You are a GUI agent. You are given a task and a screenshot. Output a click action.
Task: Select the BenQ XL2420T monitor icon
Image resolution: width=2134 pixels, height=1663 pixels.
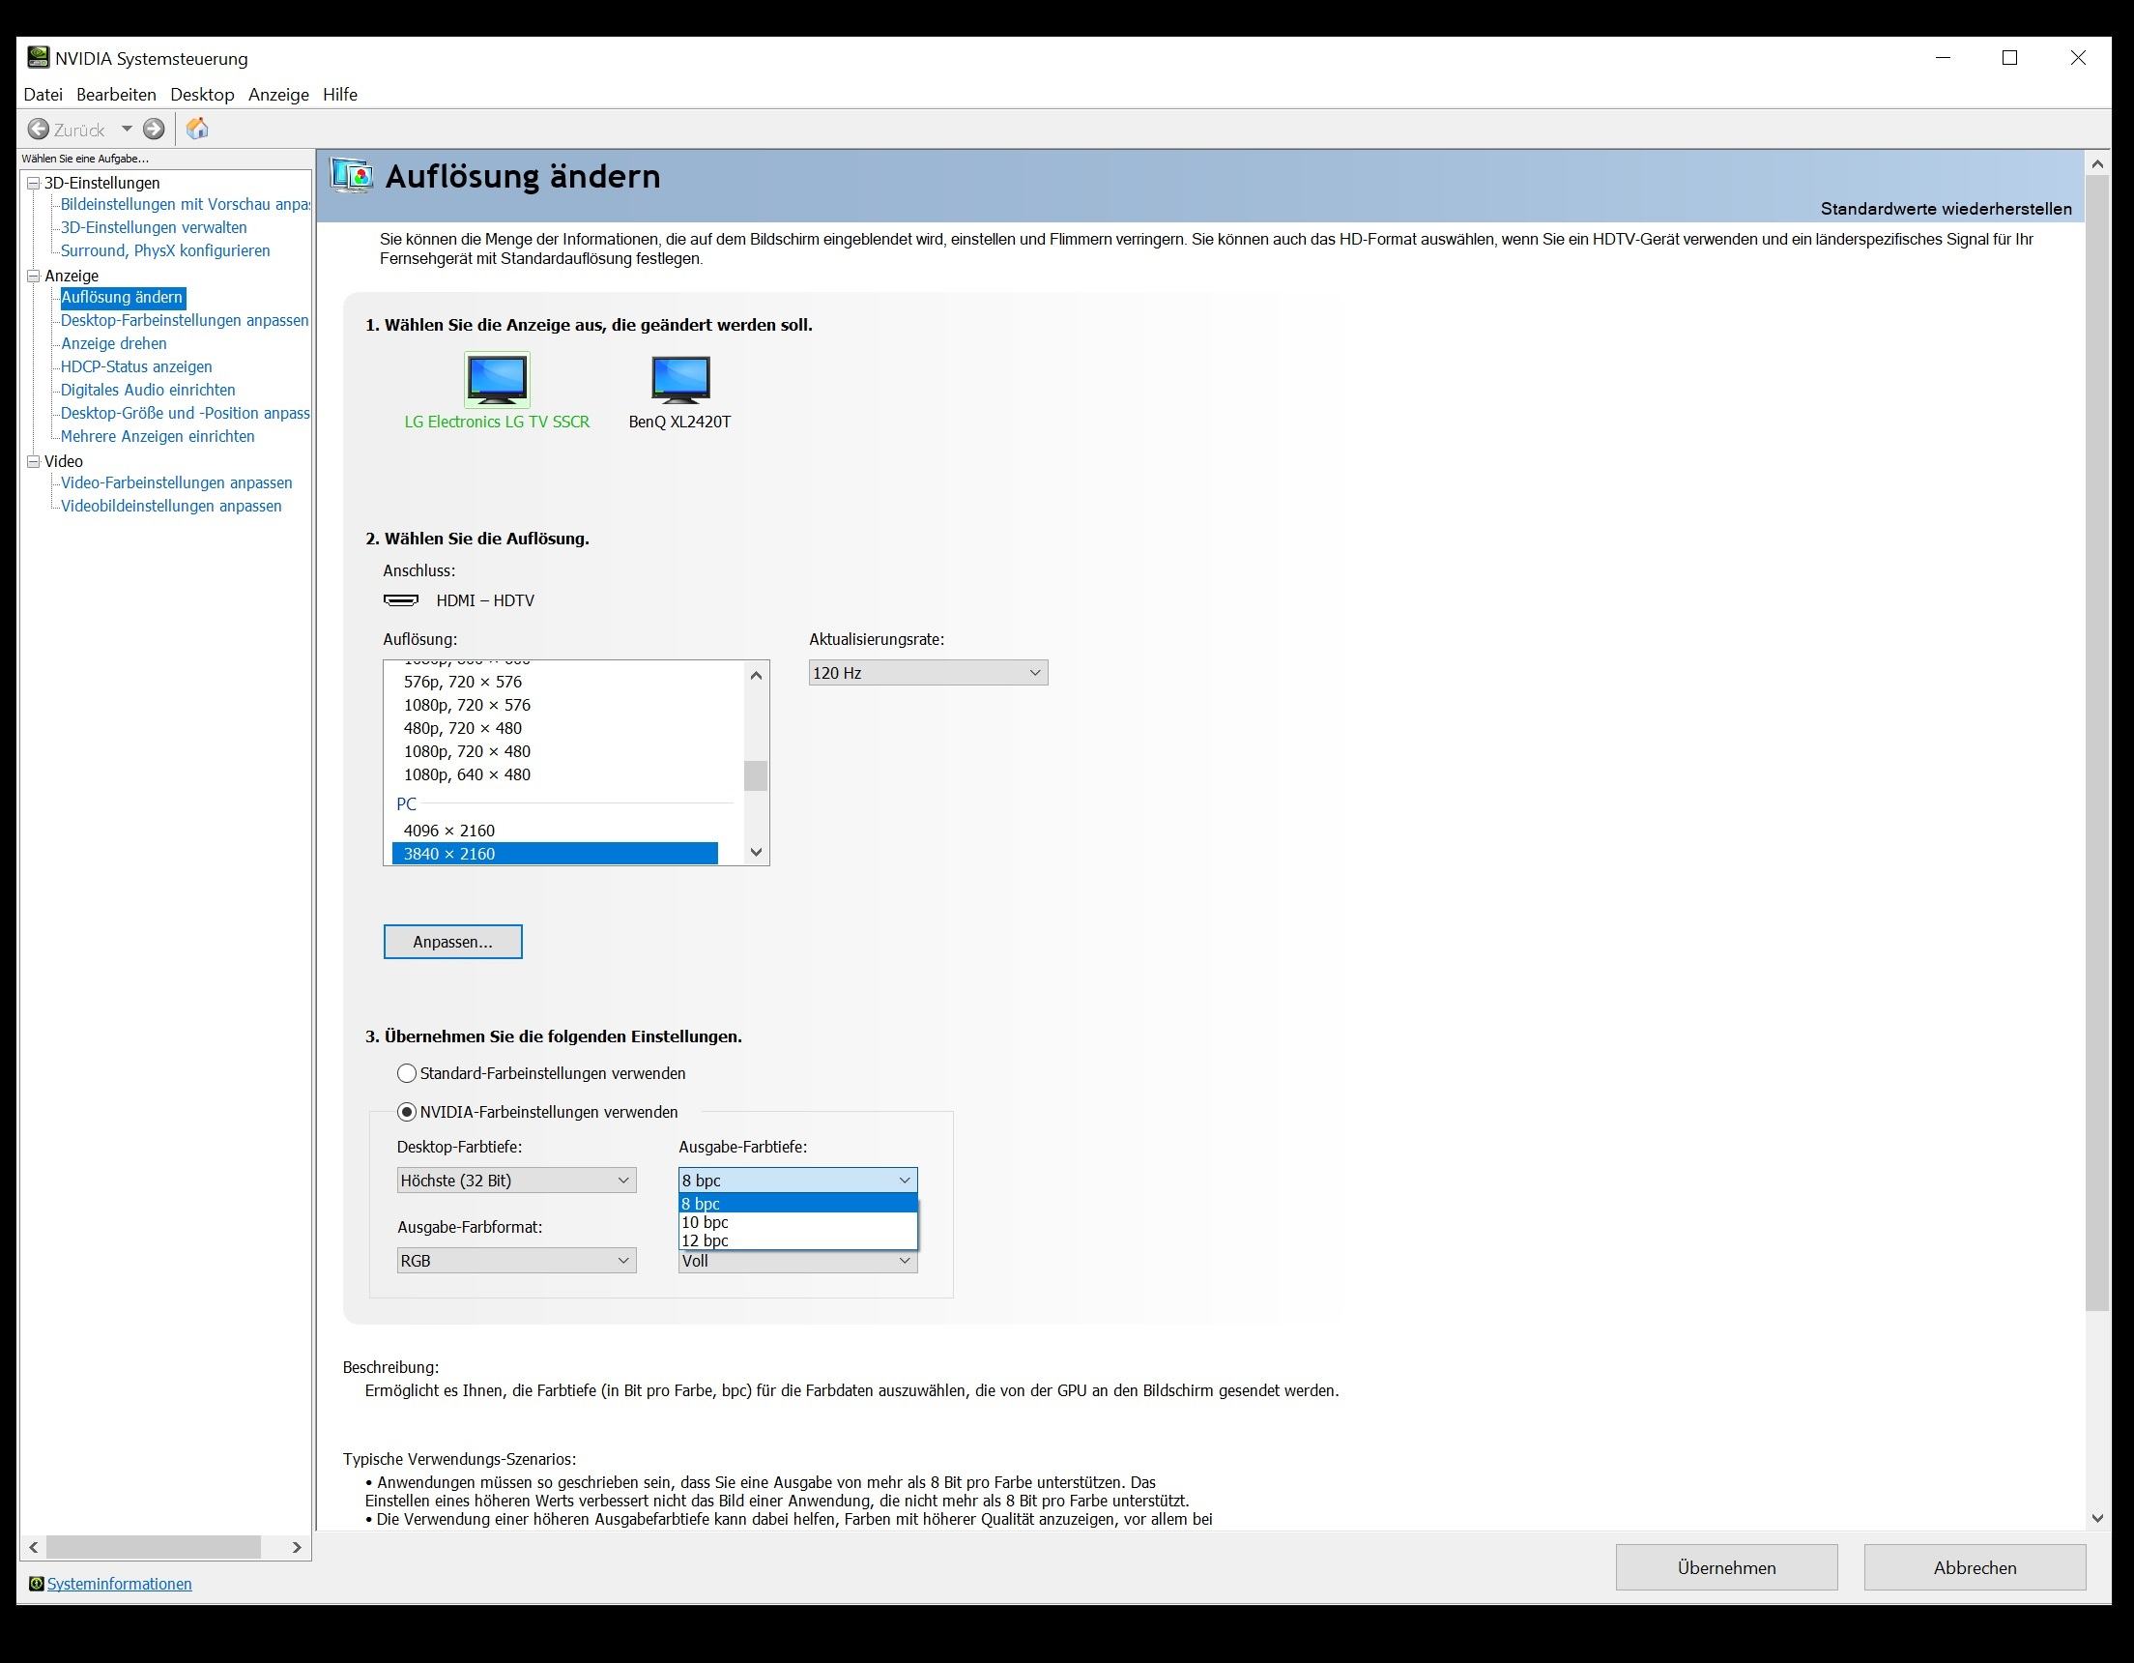680,379
